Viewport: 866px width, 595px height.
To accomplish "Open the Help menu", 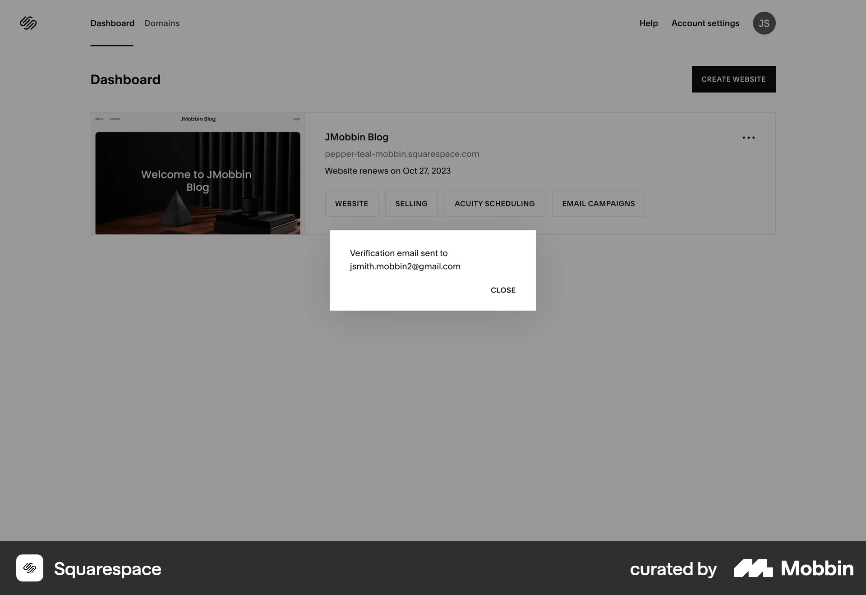I will click(x=648, y=23).
